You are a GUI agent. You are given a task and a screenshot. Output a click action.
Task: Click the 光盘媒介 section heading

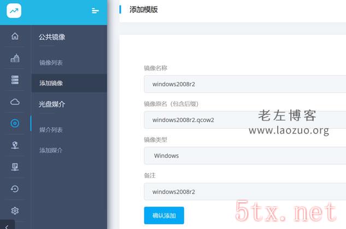pos(52,104)
